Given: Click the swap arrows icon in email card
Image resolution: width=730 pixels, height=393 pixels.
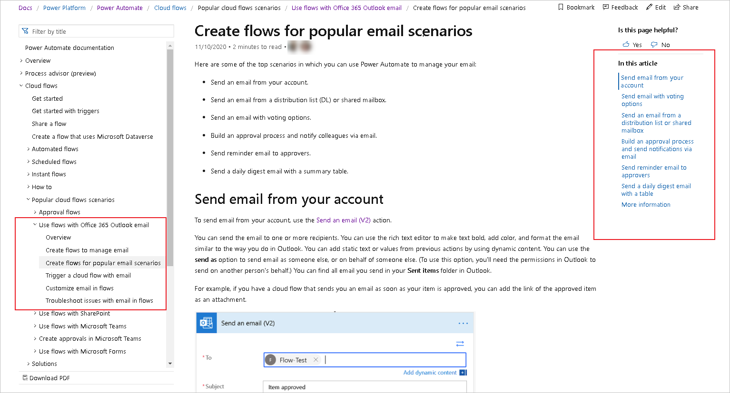Looking at the screenshot, I should pyautogui.click(x=460, y=344).
